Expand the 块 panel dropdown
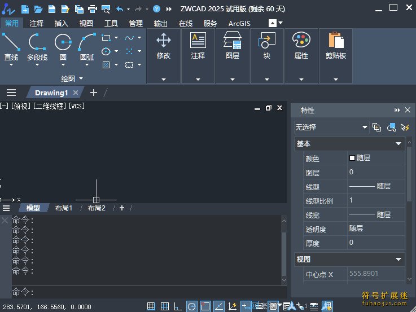This screenshot has height=312, width=416. coord(267,79)
